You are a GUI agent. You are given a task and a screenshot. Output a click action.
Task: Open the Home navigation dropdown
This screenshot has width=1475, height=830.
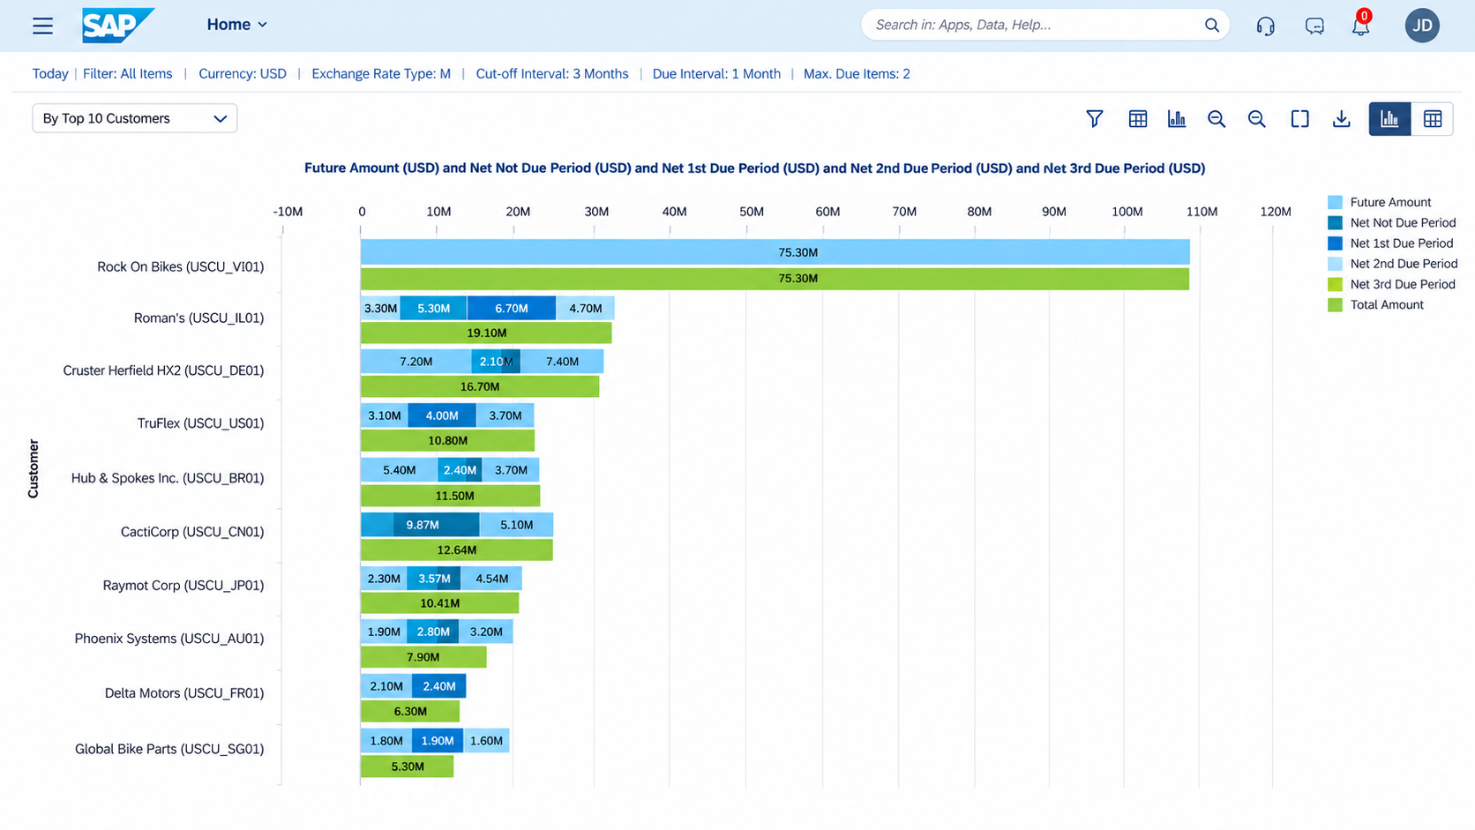(x=237, y=25)
